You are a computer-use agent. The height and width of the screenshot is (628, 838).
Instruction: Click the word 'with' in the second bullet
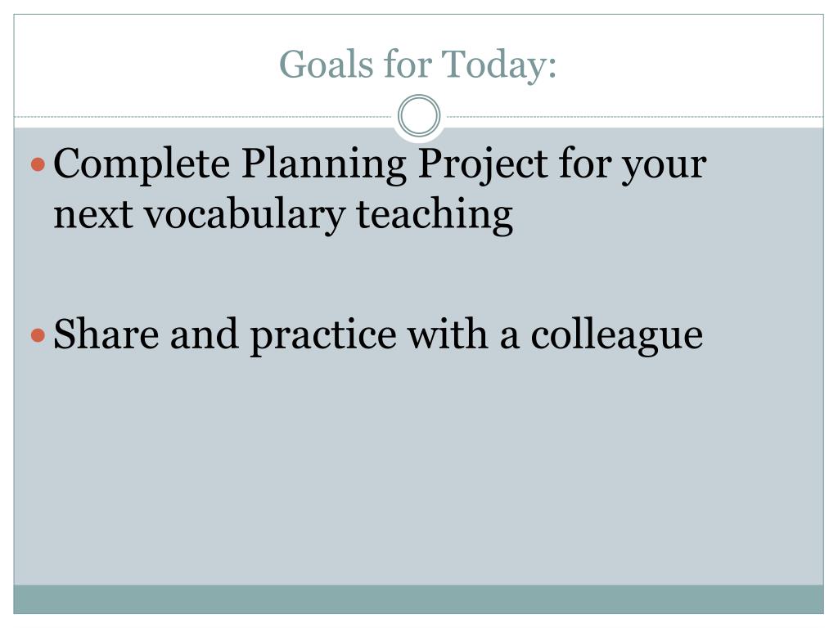click(x=448, y=334)
